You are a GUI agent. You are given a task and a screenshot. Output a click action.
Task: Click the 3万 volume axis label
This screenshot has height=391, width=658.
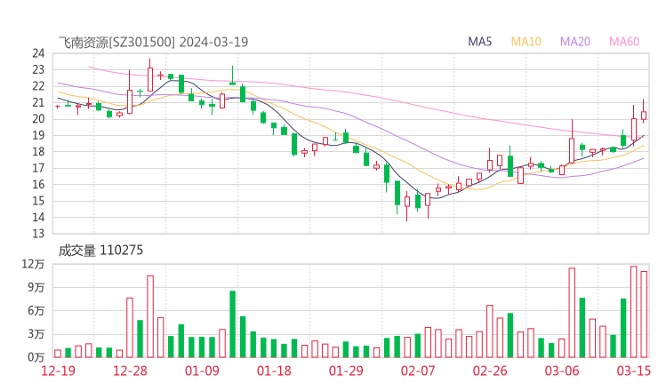36,334
